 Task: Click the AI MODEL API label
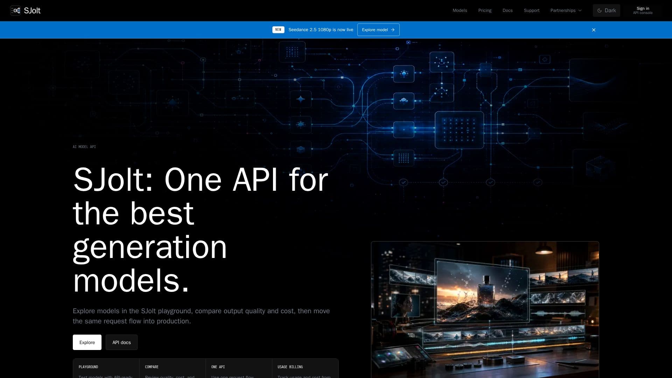(x=84, y=147)
